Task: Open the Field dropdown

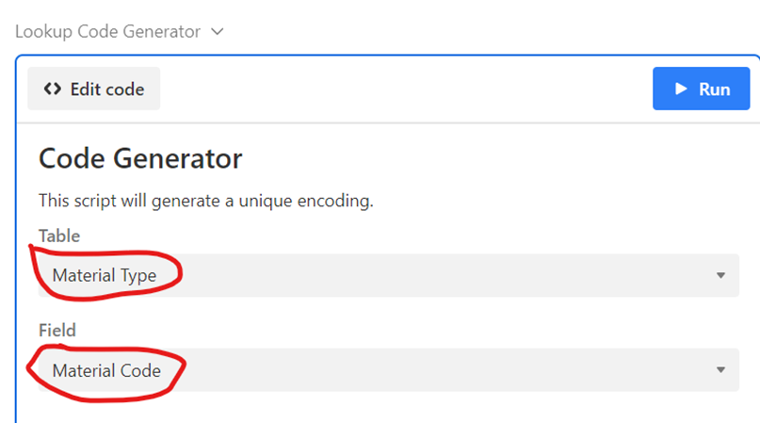Action: pyautogui.click(x=388, y=370)
